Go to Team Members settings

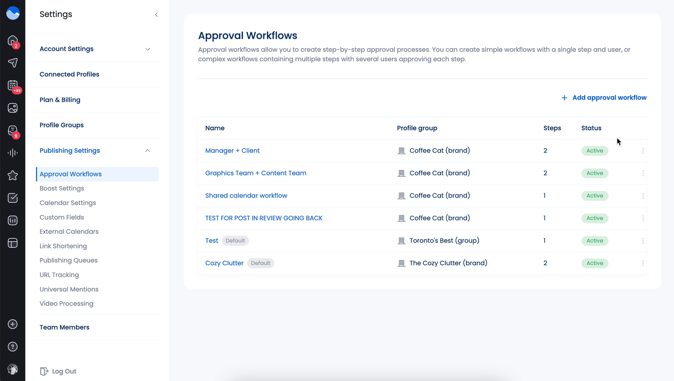pyautogui.click(x=65, y=327)
